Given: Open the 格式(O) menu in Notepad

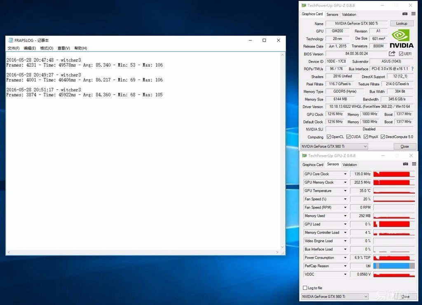Looking at the screenshot, I should click(x=47, y=48).
